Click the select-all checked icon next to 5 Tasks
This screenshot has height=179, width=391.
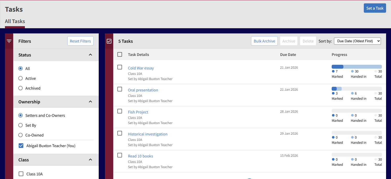tap(109, 41)
